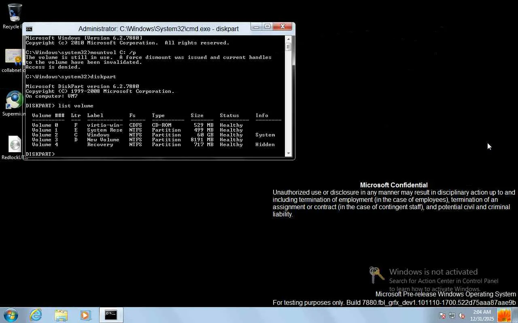This screenshot has height=323, width=518.
Task: Click the 'Volume 0' row label
Action: (x=45, y=125)
